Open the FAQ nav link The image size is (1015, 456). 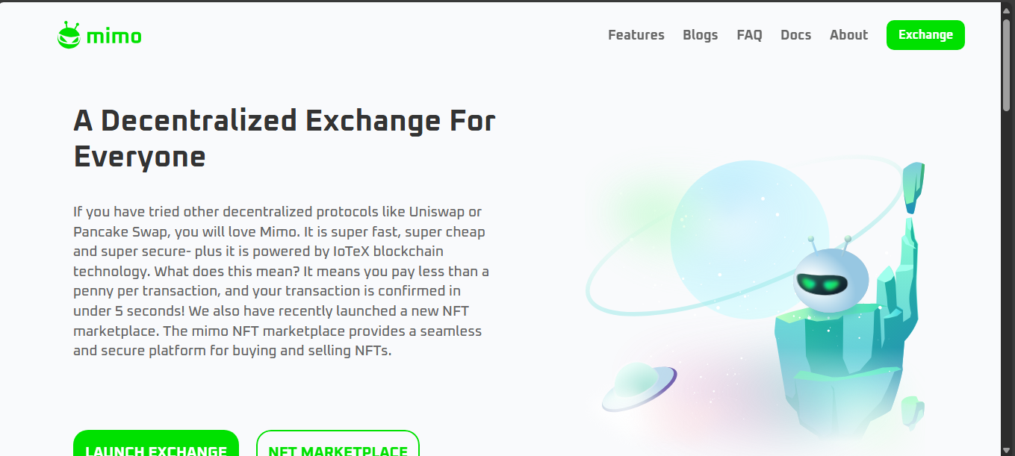(749, 35)
